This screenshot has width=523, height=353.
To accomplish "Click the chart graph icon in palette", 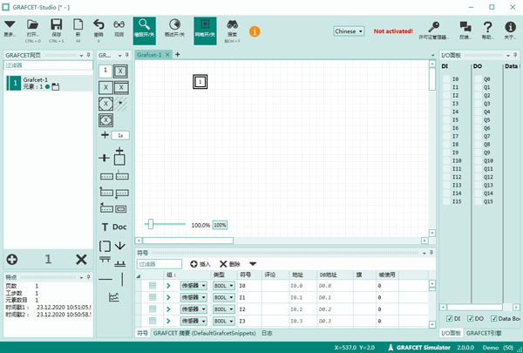I will click(x=114, y=297).
